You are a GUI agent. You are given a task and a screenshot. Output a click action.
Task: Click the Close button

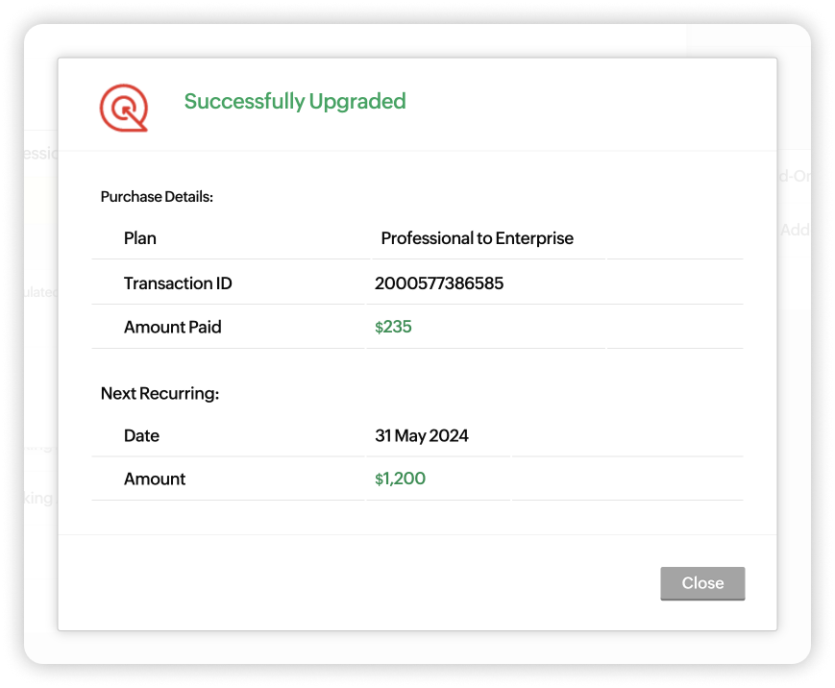(702, 583)
